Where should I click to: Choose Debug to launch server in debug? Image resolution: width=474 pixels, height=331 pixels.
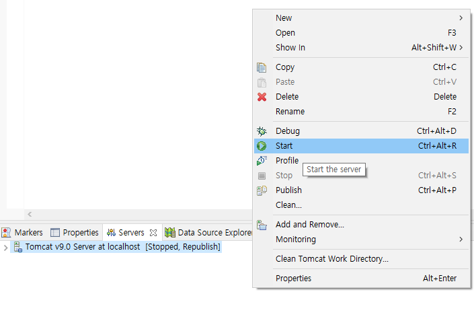click(x=361, y=131)
